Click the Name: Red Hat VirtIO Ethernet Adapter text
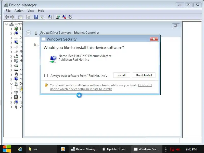This screenshot has height=153, width=204. tap(85, 56)
